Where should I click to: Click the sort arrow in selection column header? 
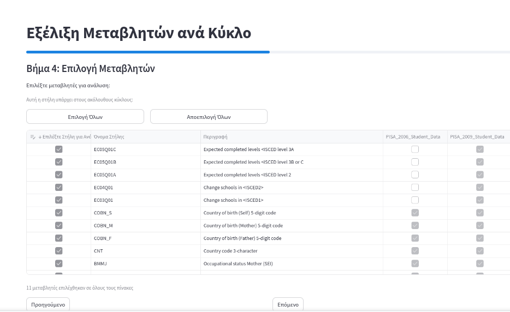point(40,137)
